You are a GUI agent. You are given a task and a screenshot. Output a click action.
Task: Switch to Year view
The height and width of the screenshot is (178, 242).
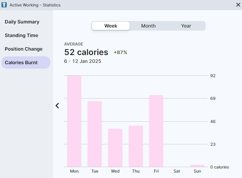pyautogui.click(x=186, y=26)
